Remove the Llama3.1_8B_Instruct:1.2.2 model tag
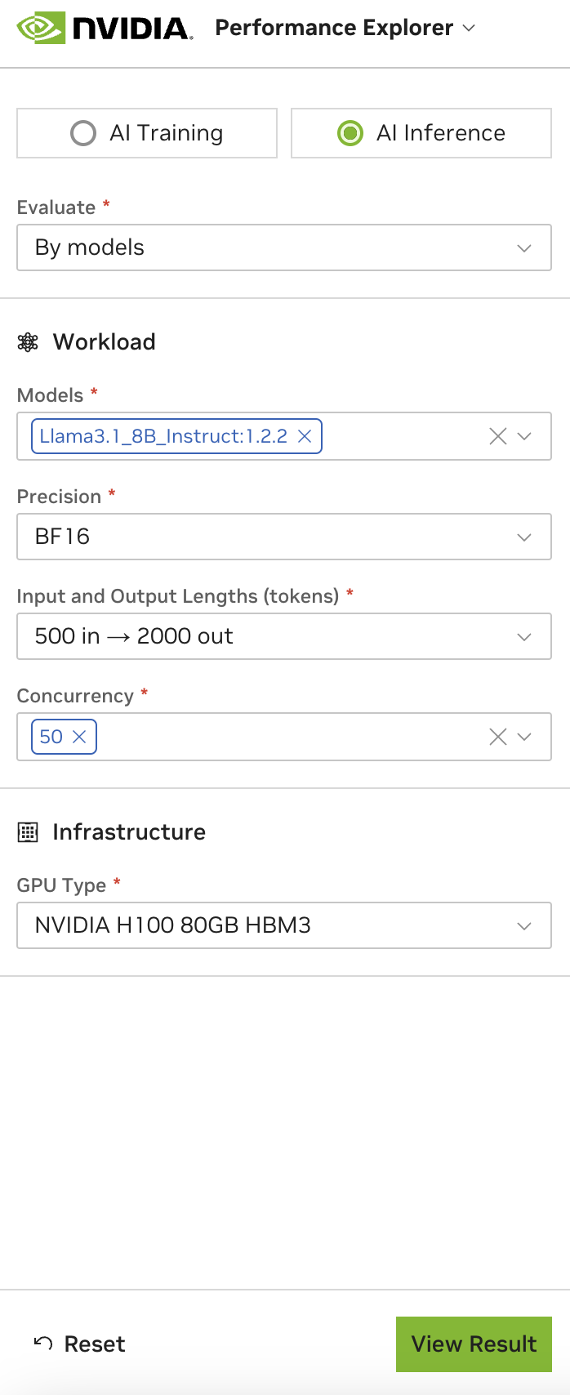 click(305, 436)
